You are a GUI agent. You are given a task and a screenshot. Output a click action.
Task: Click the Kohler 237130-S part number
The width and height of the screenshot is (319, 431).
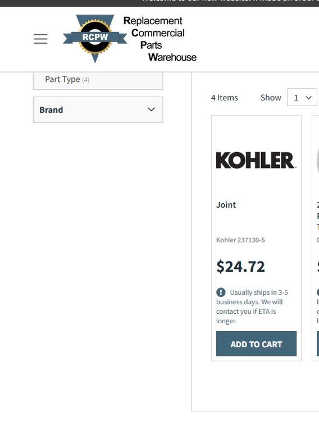click(240, 240)
